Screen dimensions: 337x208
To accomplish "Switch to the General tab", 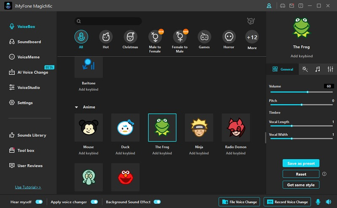I will pyautogui.click(x=282, y=69).
